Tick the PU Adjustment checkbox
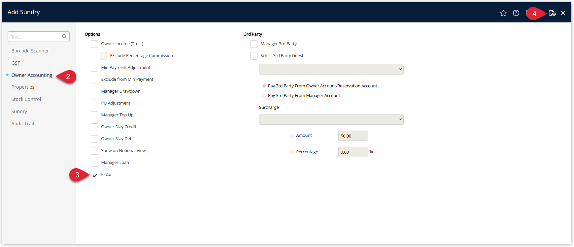The width and height of the screenshot is (574, 247). pyautogui.click(x=94, y=103)
